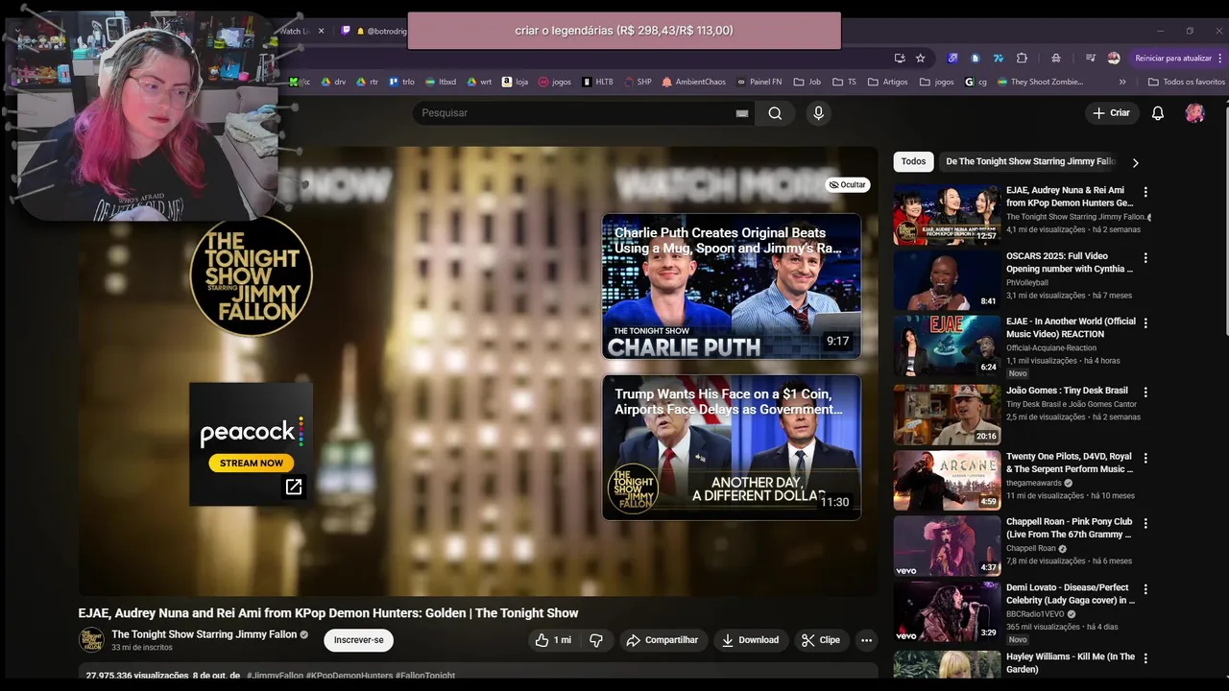Viewport: 1229px width, 691px height.
Task: Open more actions menu under video
Action: pos(866,640)
